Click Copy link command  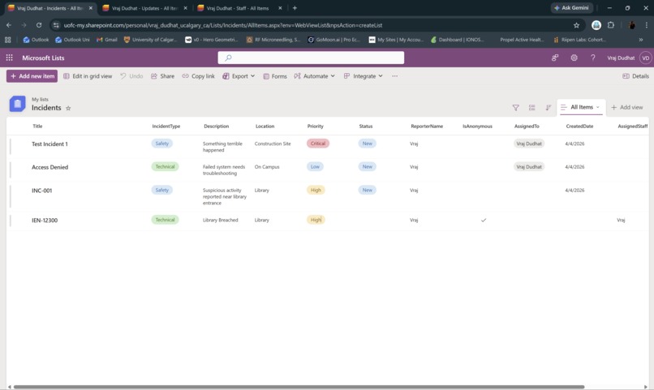(199, 76)
